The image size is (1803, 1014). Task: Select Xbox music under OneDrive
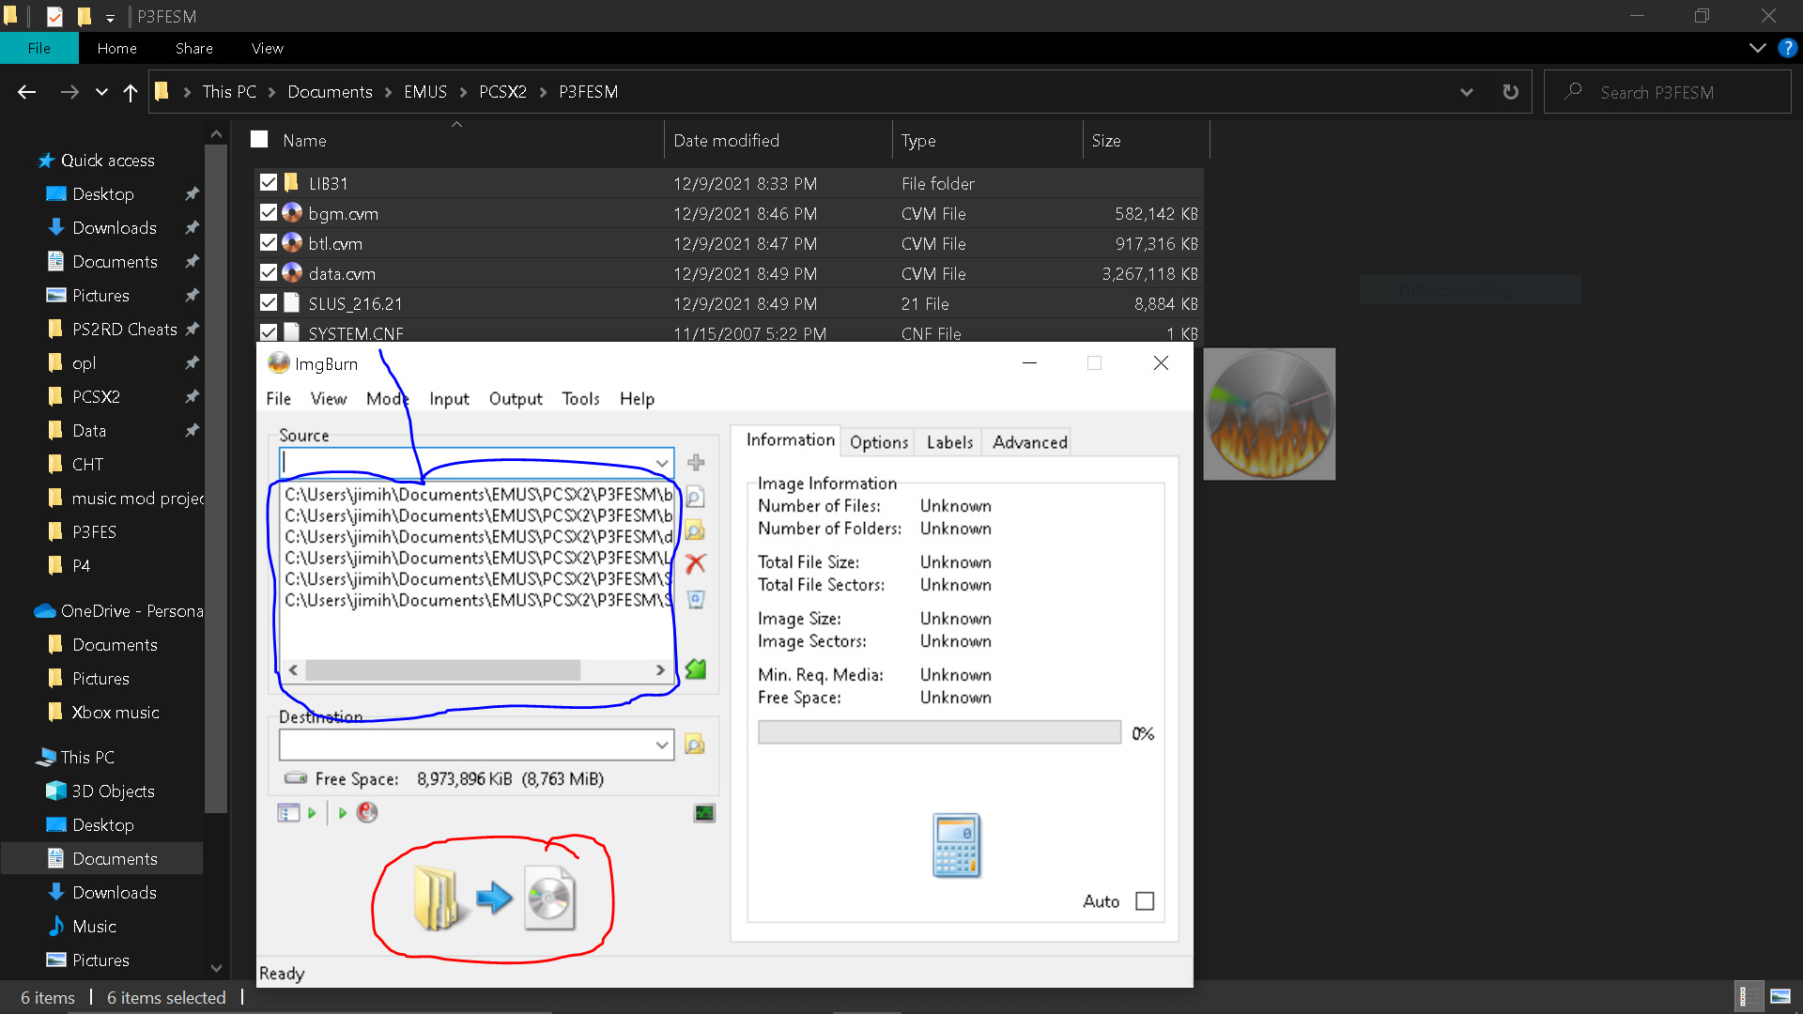click(x=115, y=712)
